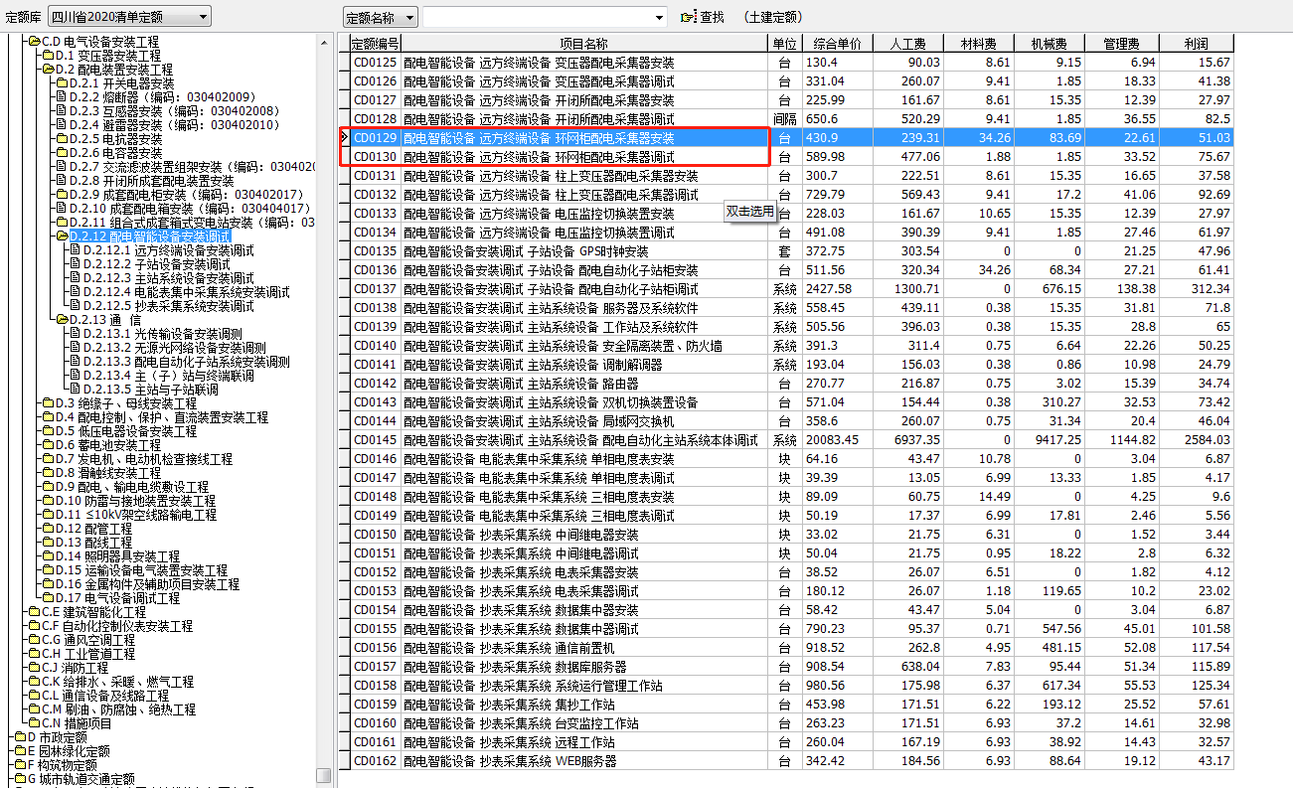Select tree node D.2.10 成套配电箱安装
The width and height of the screenshot is (1293, 788).
click(x=191, y=209)
